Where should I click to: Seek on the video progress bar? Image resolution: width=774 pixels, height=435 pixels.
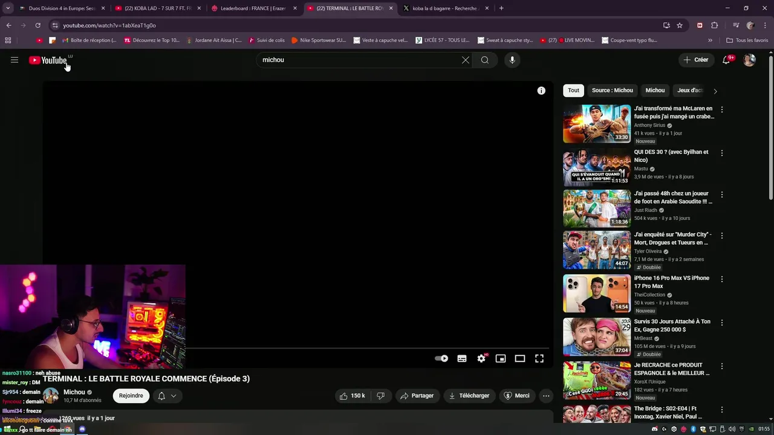pos(367,348)
